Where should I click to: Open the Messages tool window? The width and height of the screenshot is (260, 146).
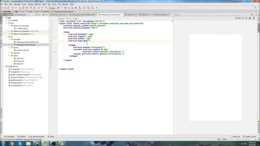pyautogui.click(x=9, y=137)
